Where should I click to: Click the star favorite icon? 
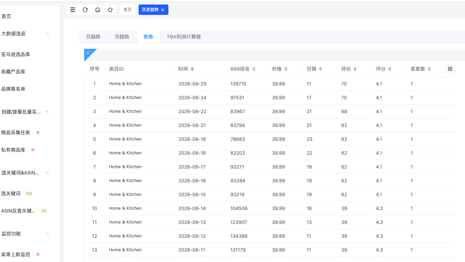[110, 10]
